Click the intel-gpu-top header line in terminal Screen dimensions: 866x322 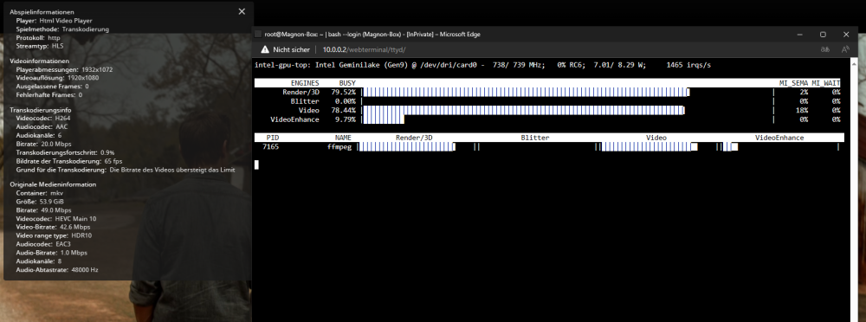pyautogui.click(x=482, y=65)
